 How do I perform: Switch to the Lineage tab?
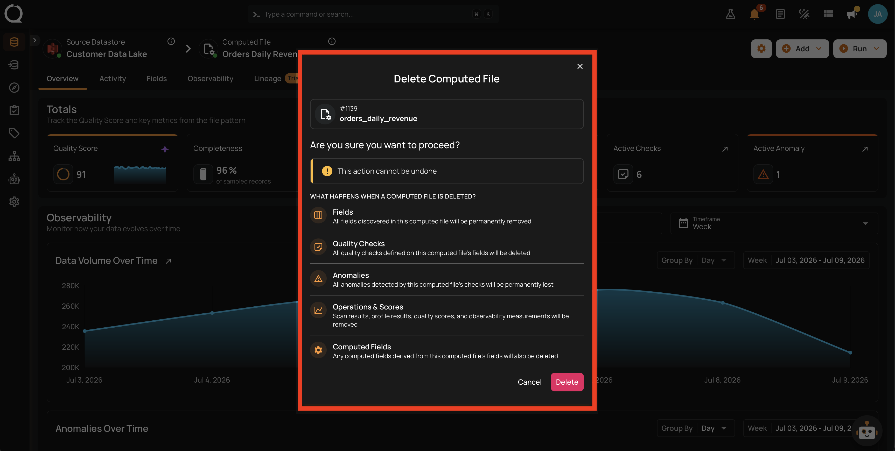click(268, 79)
